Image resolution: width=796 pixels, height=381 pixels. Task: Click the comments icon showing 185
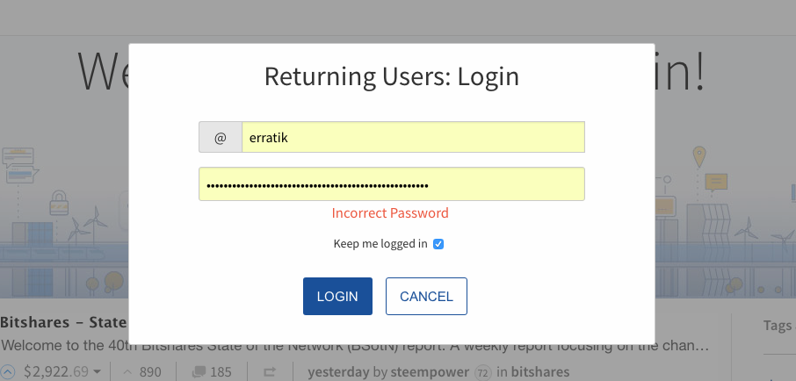[197, 372]
